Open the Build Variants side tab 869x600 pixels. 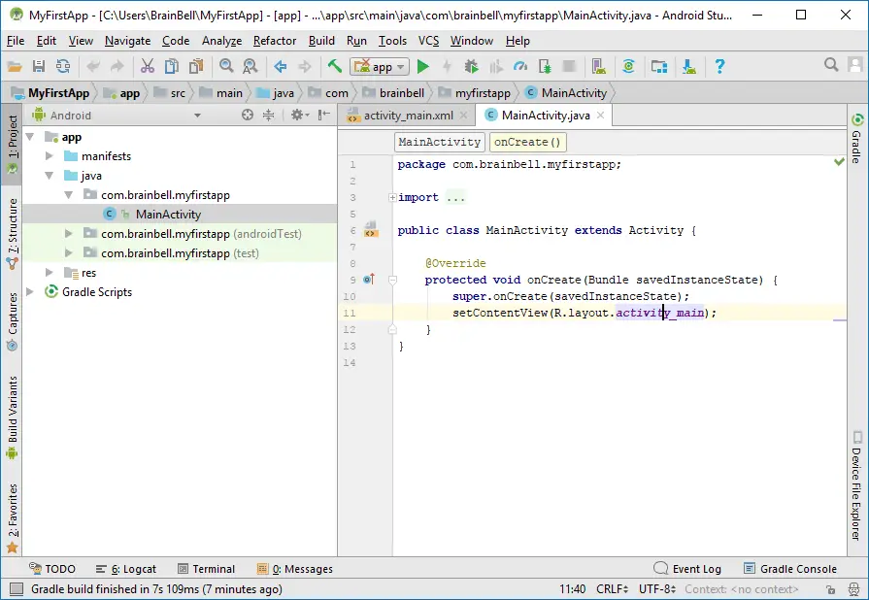(13, 417)
